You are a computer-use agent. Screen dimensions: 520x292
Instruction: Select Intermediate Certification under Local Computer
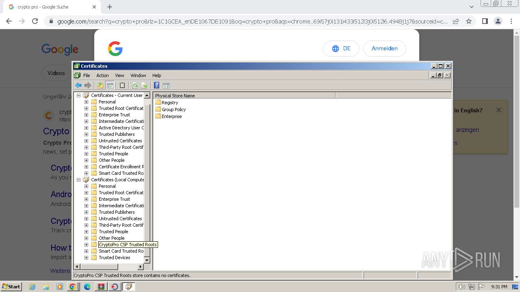coord(121,206)
